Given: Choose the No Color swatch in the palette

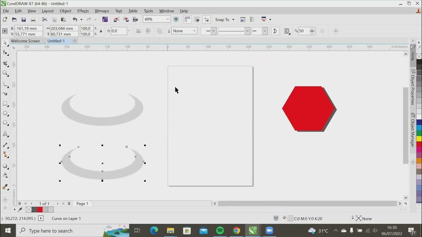Looking at the screenshot, I should [419, 56].
